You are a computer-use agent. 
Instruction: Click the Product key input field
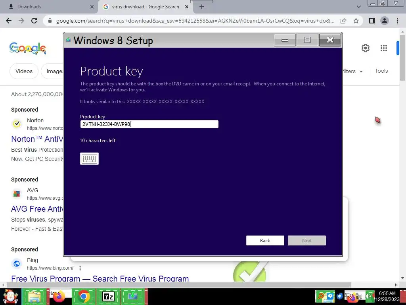149,124
